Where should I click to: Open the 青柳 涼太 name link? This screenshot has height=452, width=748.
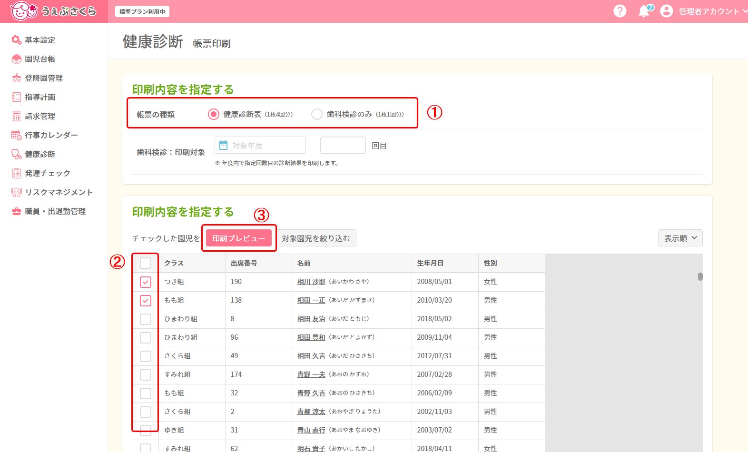pos(311,412)
